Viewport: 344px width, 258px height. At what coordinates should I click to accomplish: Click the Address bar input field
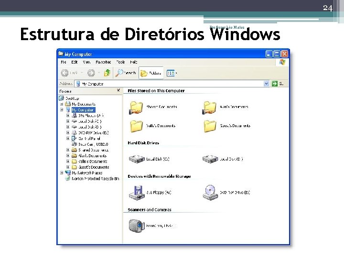coord(169,84)
